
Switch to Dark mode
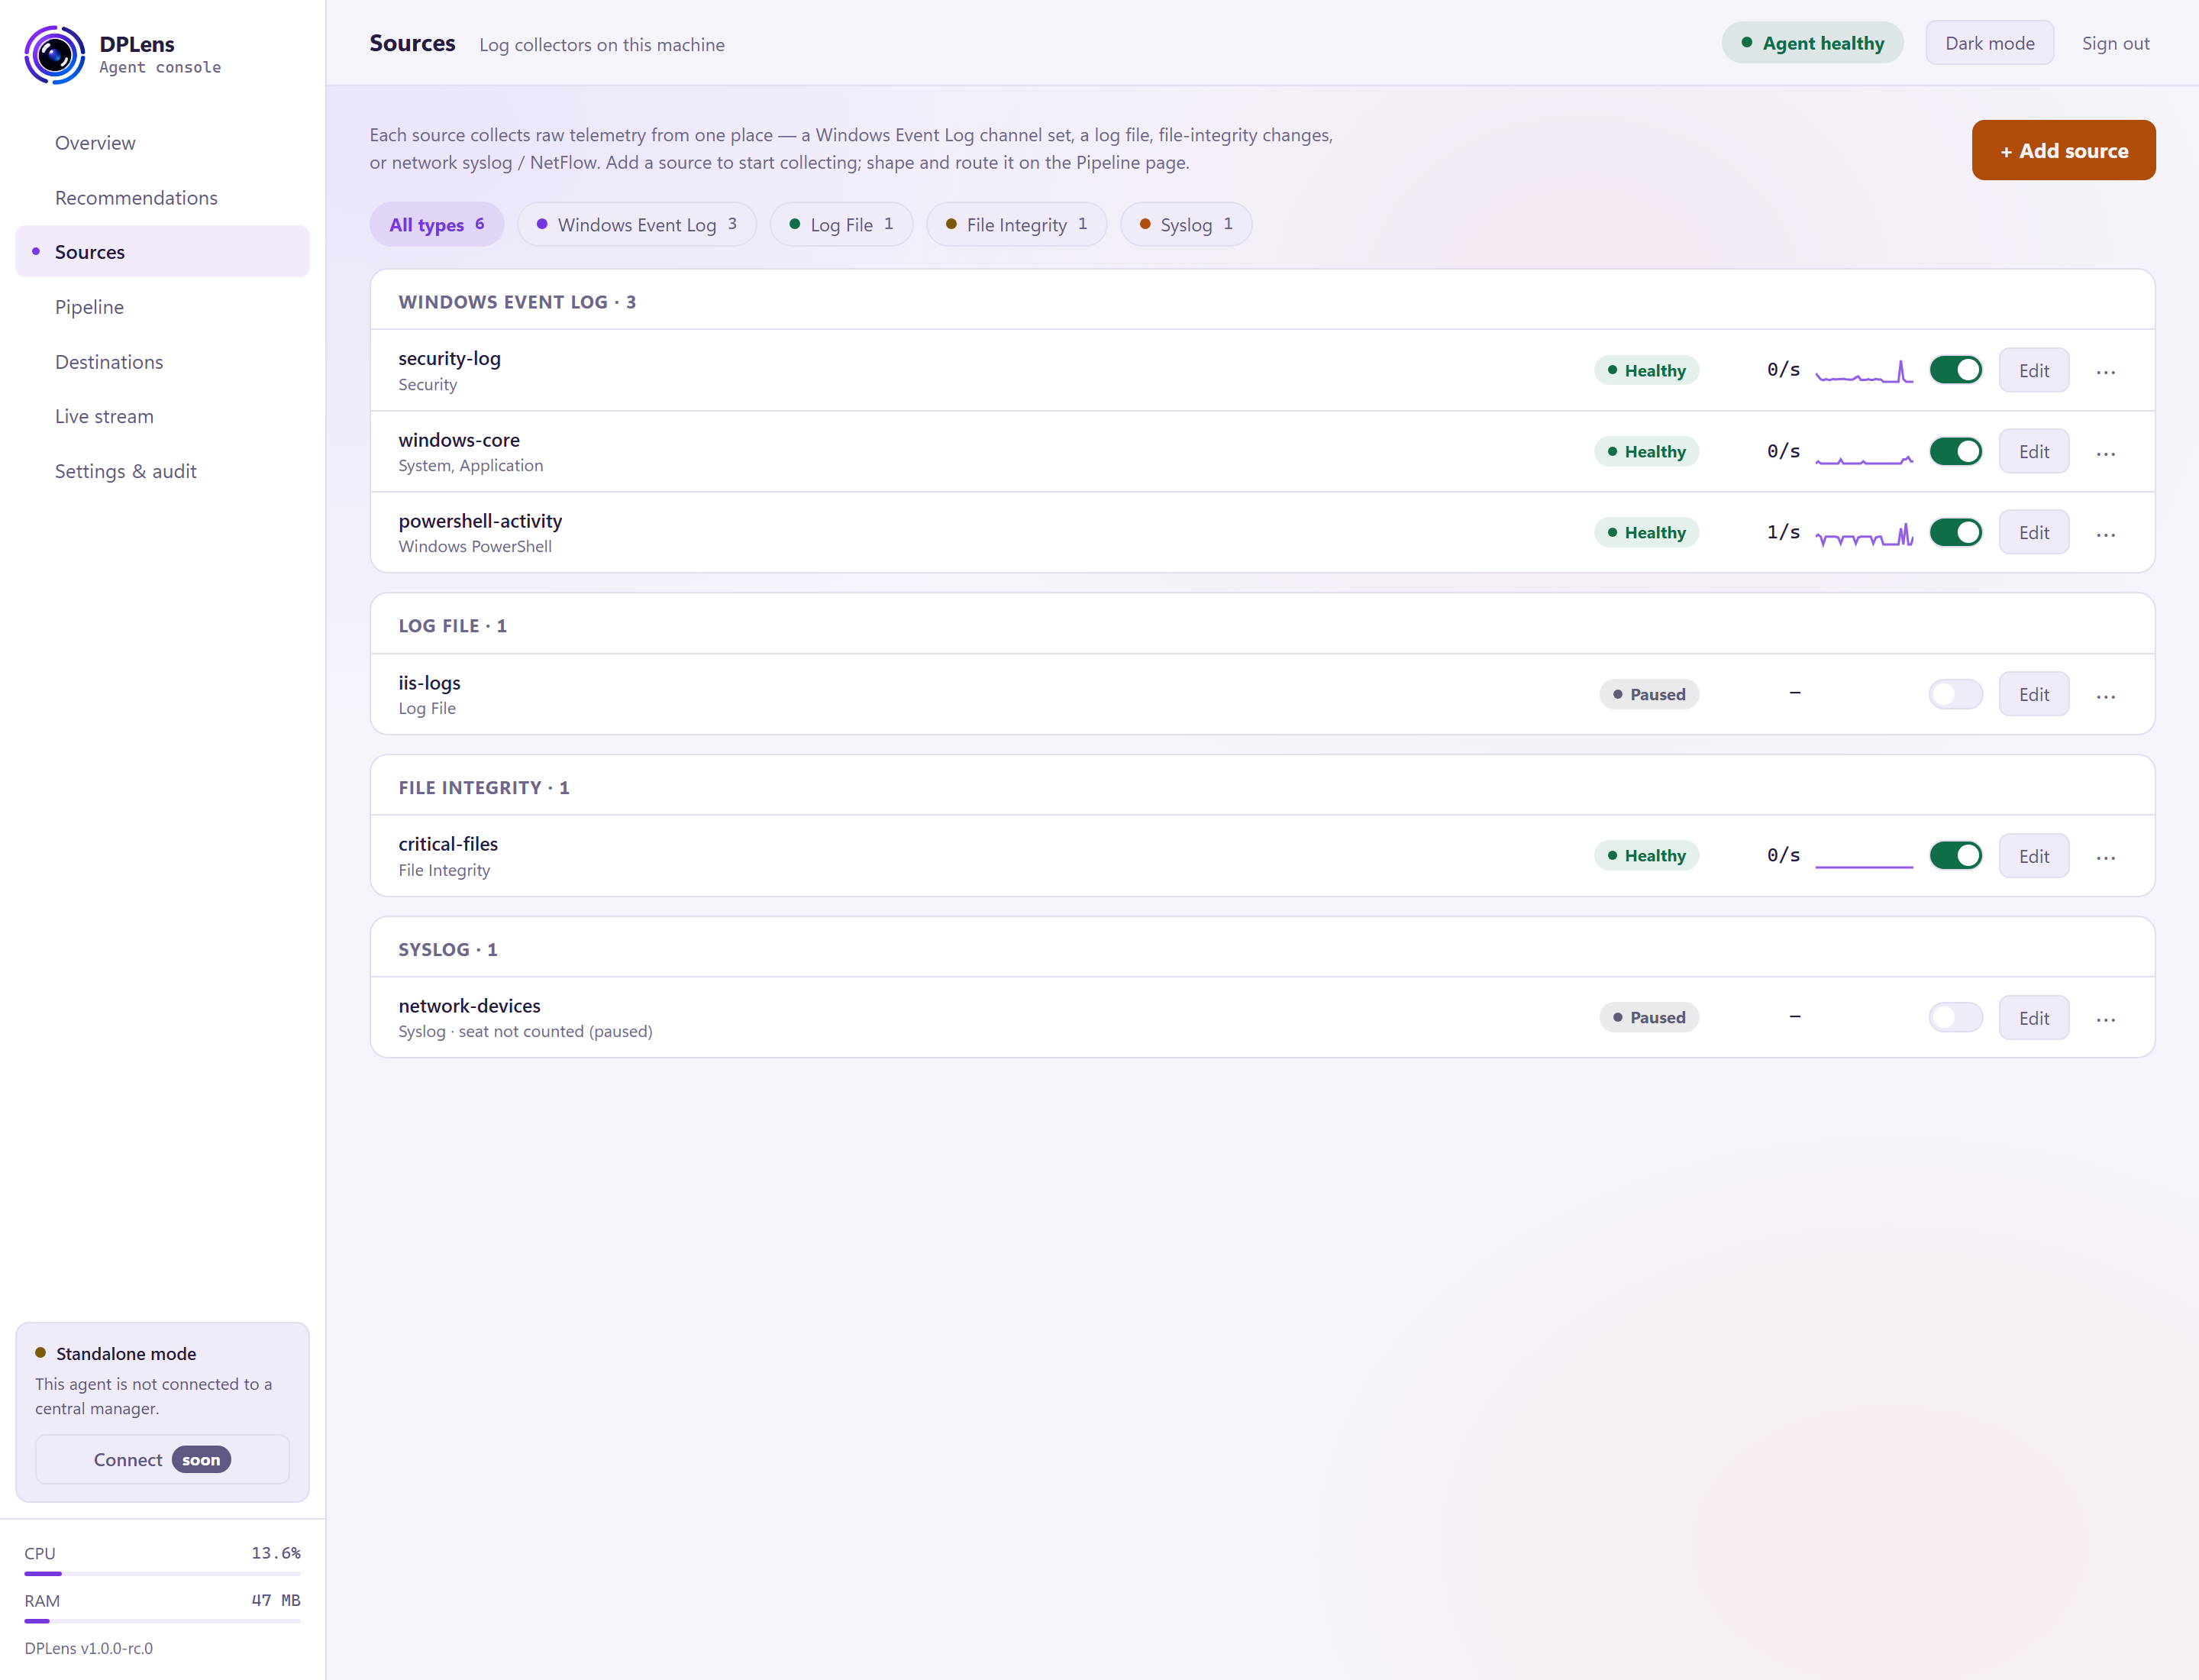[1989, 43]
